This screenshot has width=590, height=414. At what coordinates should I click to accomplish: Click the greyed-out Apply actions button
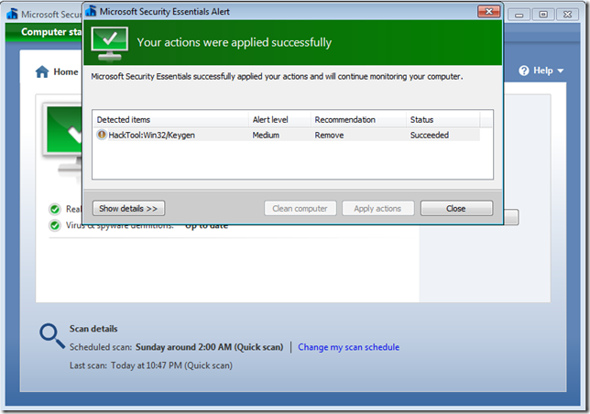(x=377, y=208)
